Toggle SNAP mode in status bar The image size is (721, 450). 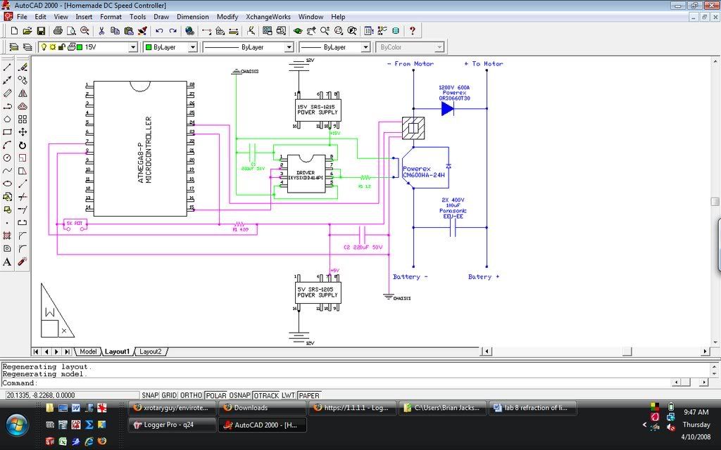tap(149, 396)
